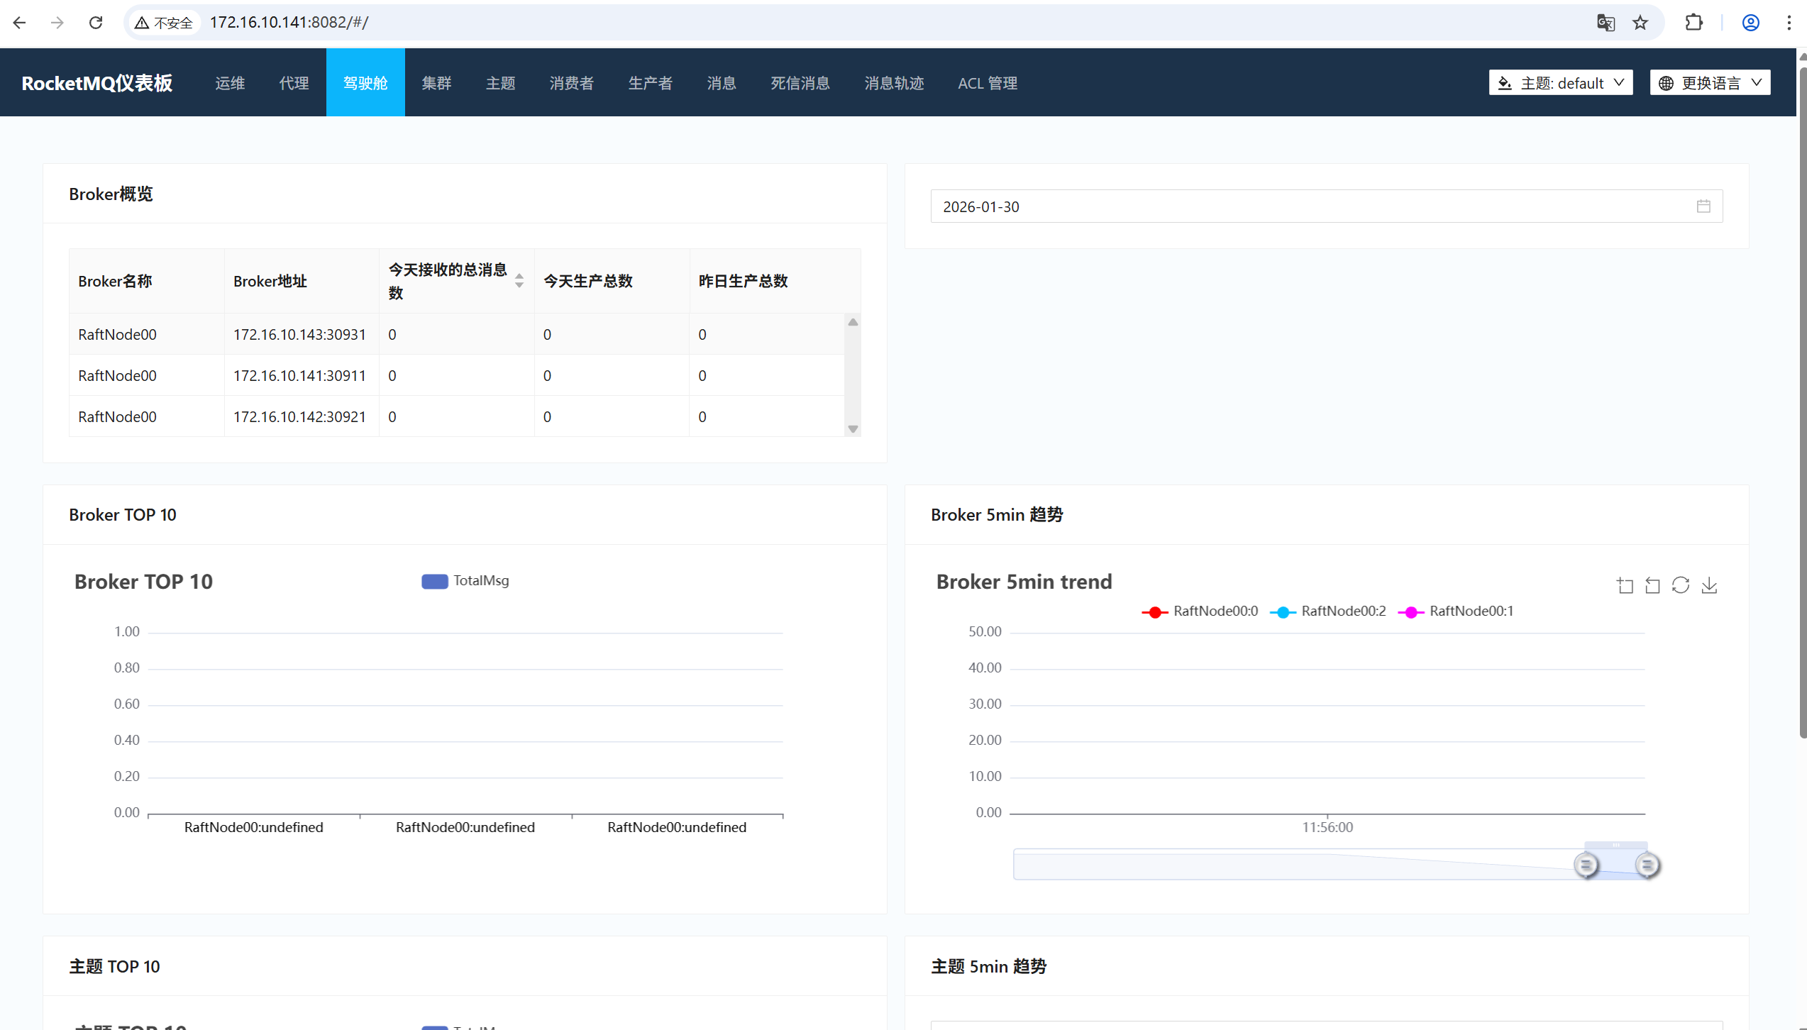Select the area zoom tool on Broker 5min trend chart
This screenshot has height=1030, width=1807.
(x=1625, y=585)
